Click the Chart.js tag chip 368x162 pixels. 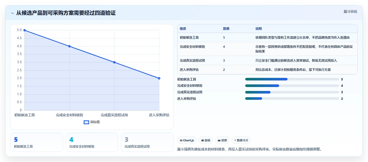pyautogui.click(x=187, y=140)
